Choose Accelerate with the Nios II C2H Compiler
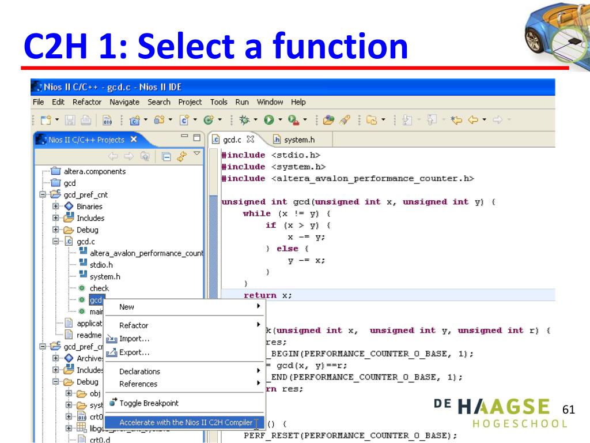This screenshot has height=443, width=590. click(184, 423)
